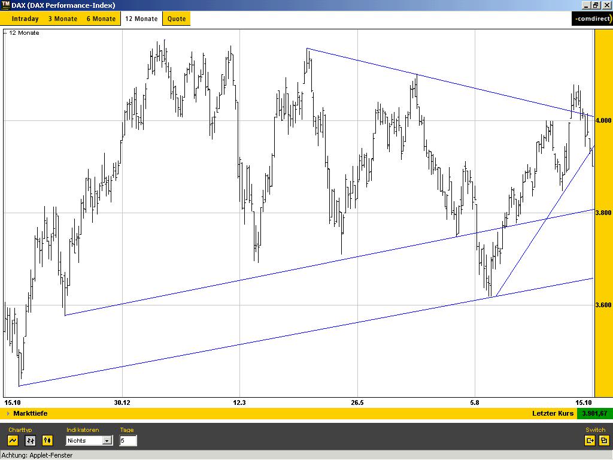Minimize the DAX chart window

coord(586,5)
